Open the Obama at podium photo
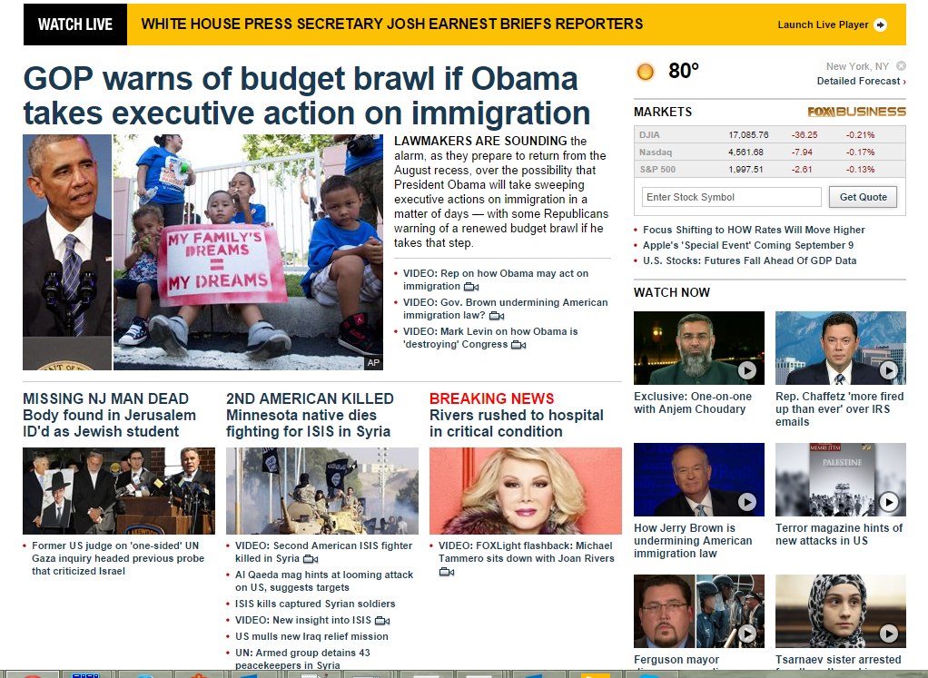The width and height of the screenshot is (928, 678). (67, 252)
